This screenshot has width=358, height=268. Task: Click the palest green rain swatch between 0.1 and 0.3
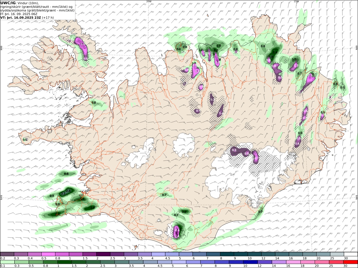tap(8, 262)
